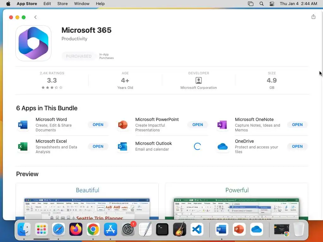The width and height of the screenshot is (323, 242).
Task: Open Word from the Dock
Action: 222,229
